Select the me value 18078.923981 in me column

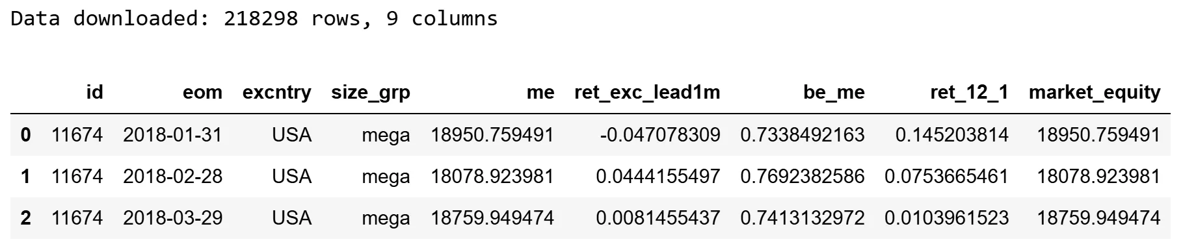click(492, 176)
